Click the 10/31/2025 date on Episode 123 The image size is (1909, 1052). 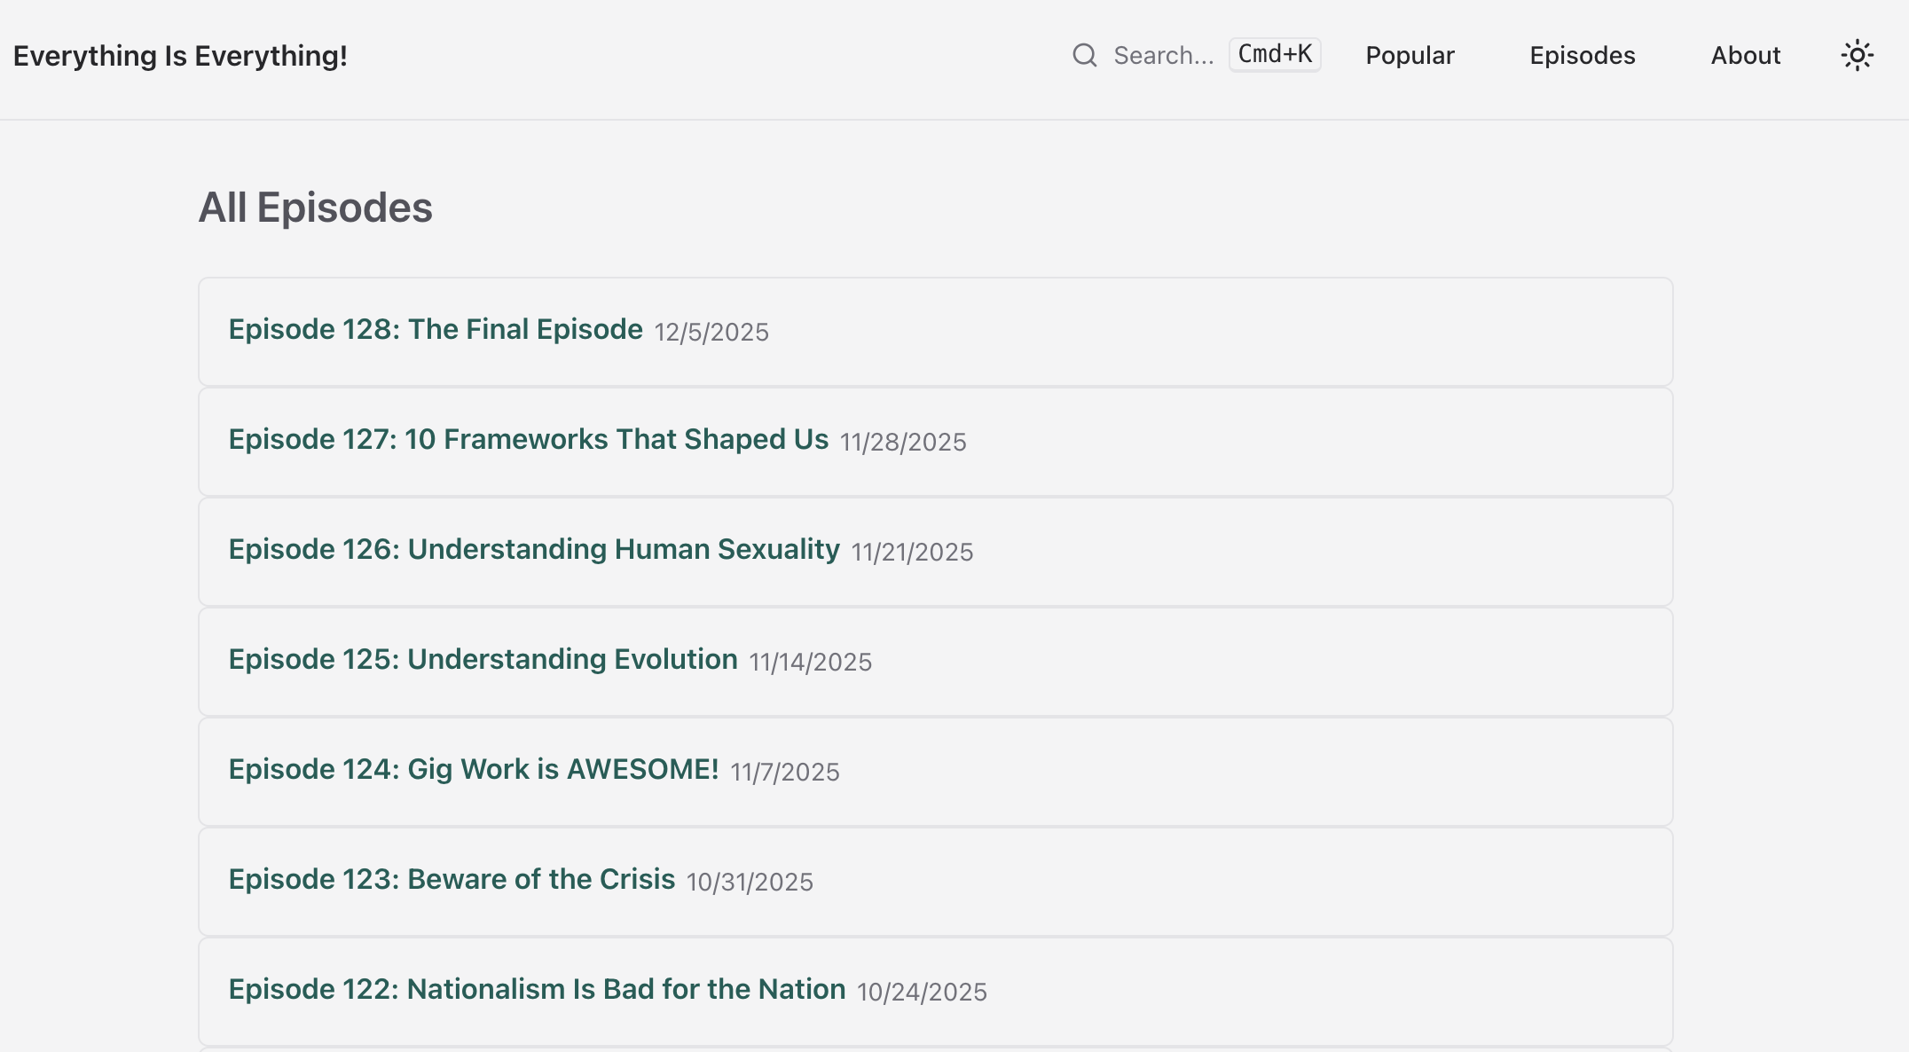point(750,882)
